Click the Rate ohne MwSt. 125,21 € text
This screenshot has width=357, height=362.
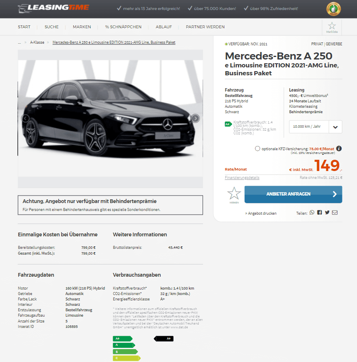tap(321, 178)
